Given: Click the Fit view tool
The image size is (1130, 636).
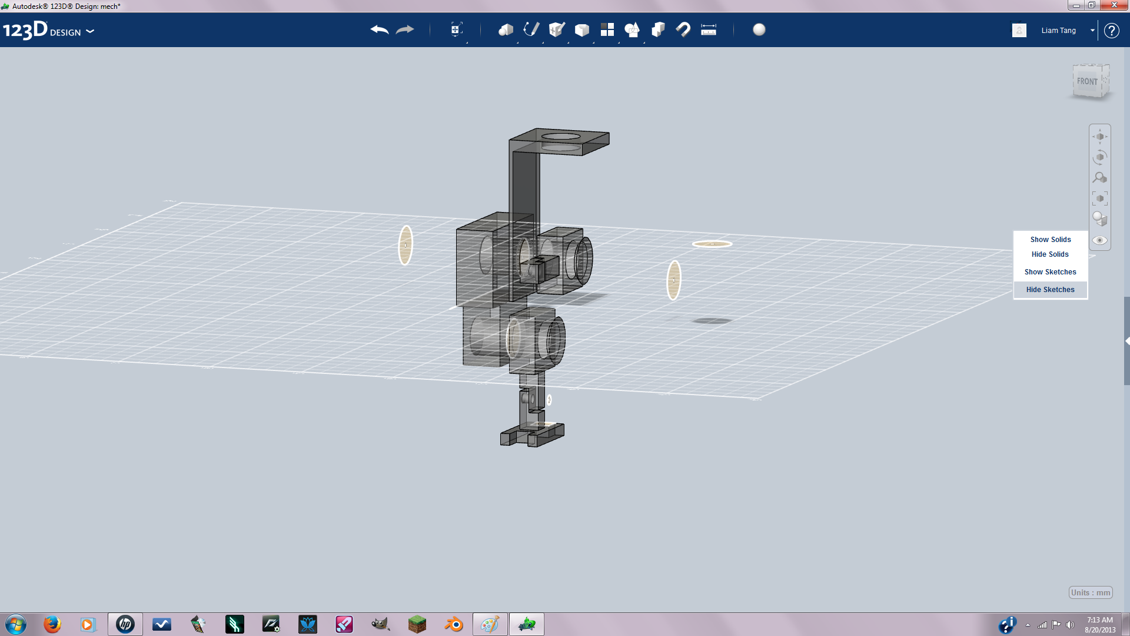Looking at the screenshot, I should tap(1099, 198).
